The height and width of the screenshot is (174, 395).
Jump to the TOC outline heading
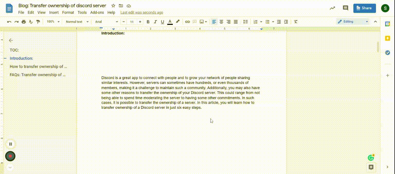pyautogui.click(x=14, y=50)
